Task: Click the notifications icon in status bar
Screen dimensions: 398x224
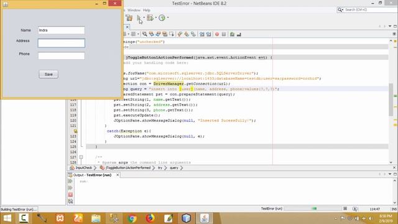Action: click(x=355, y=209)
